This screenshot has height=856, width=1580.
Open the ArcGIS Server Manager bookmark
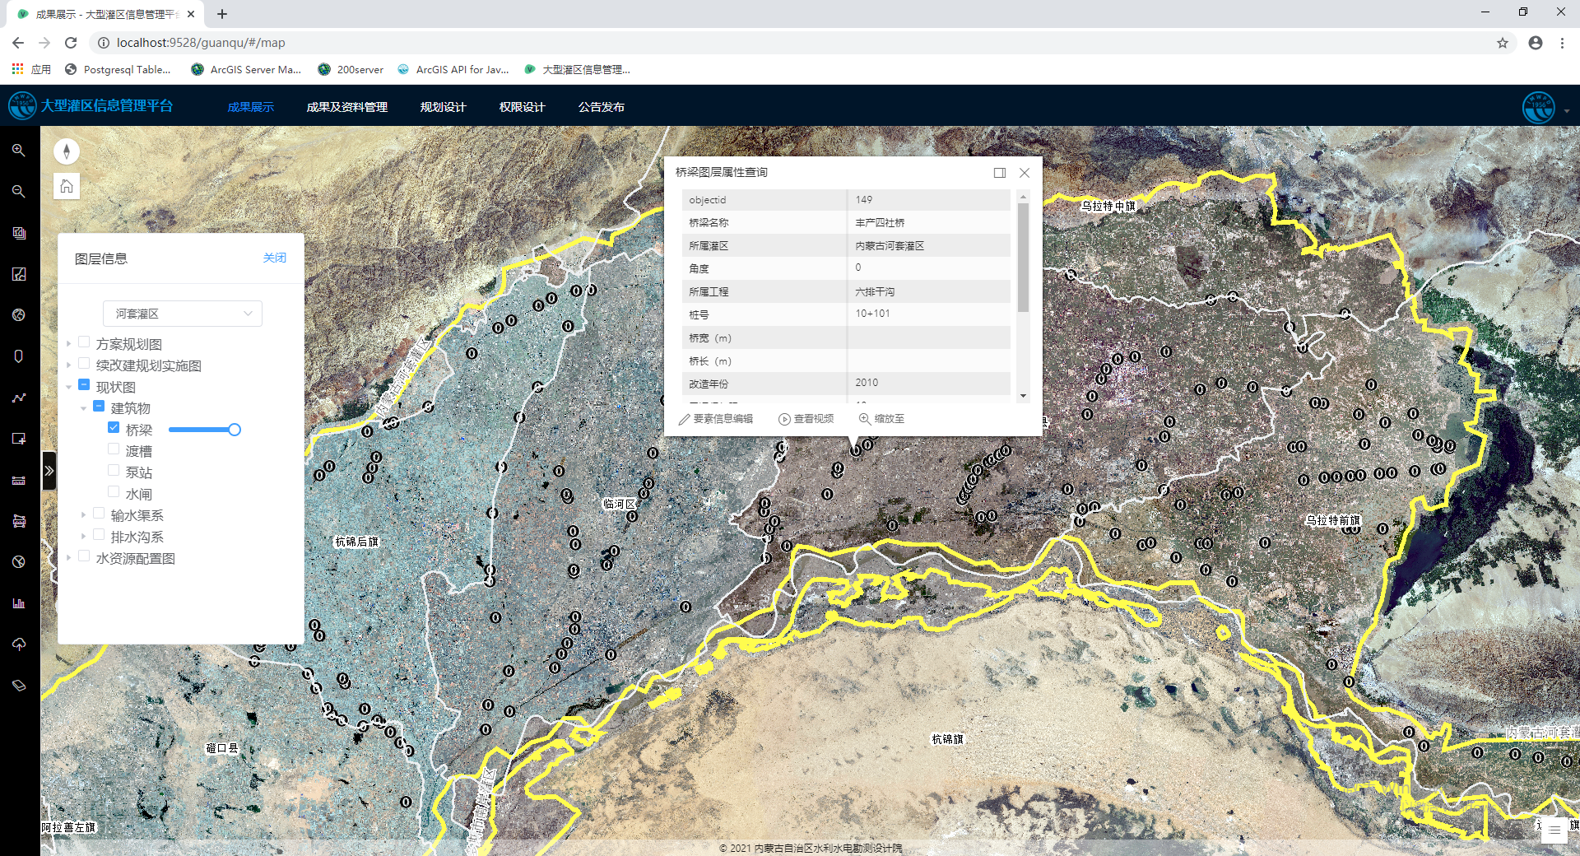click(246, 69)
